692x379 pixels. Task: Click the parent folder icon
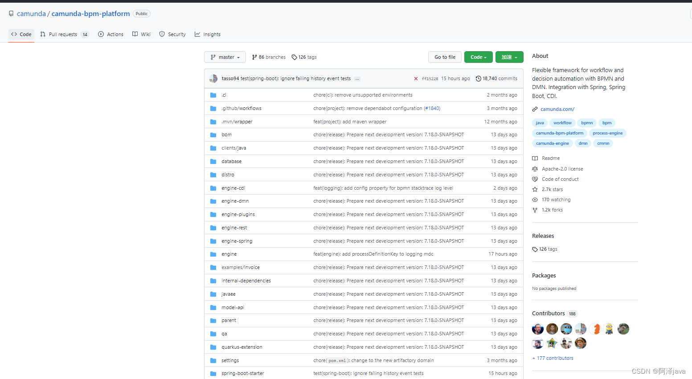coord(213,320)
